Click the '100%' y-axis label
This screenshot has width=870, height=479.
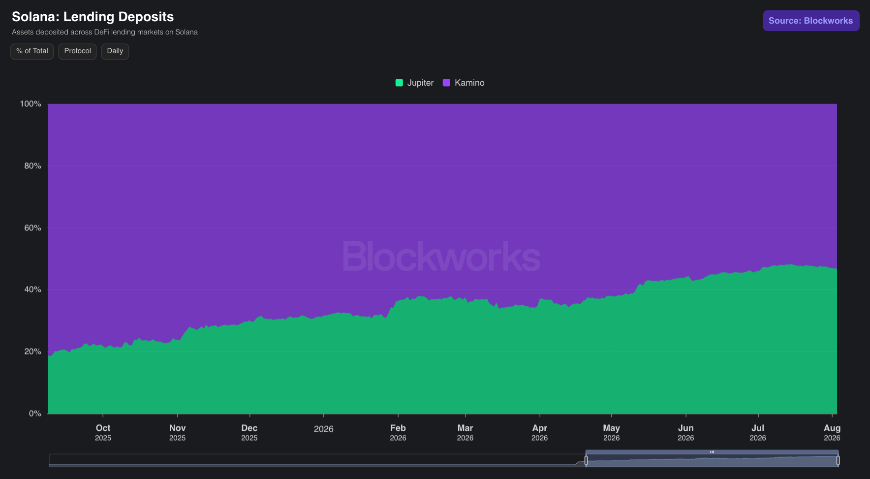[31, 104]
